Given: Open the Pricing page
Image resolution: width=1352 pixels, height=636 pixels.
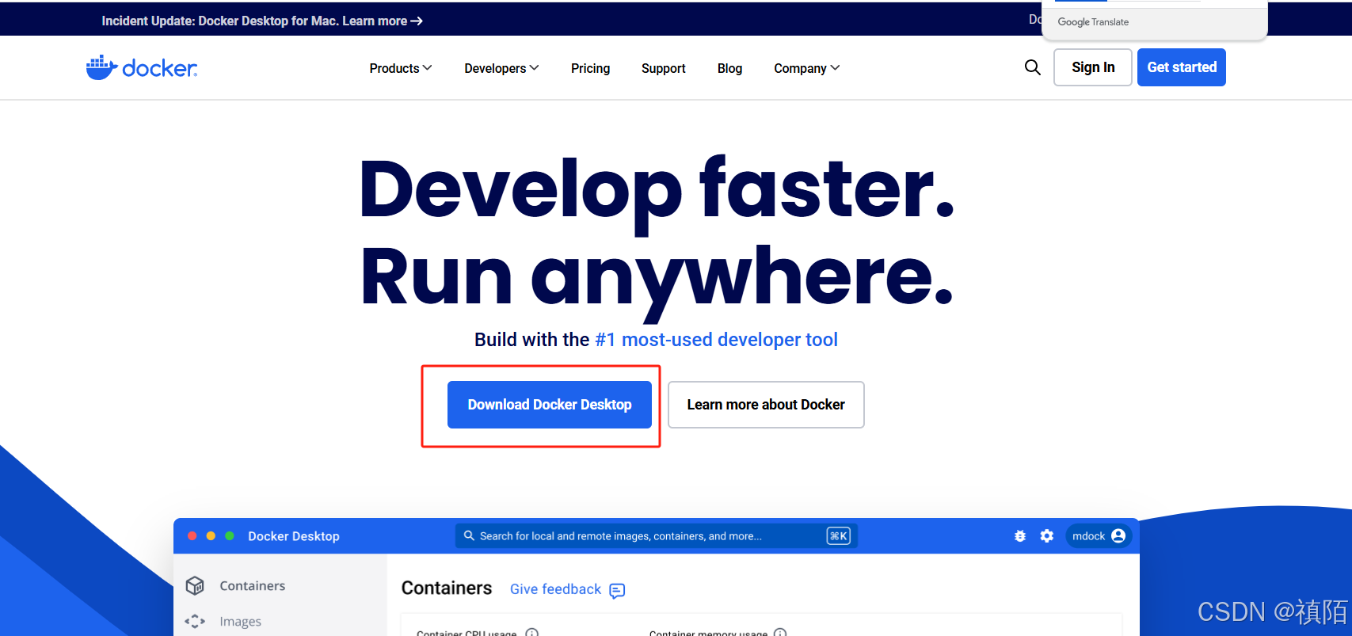Looking at the screenshot, I should click(591, 68).
